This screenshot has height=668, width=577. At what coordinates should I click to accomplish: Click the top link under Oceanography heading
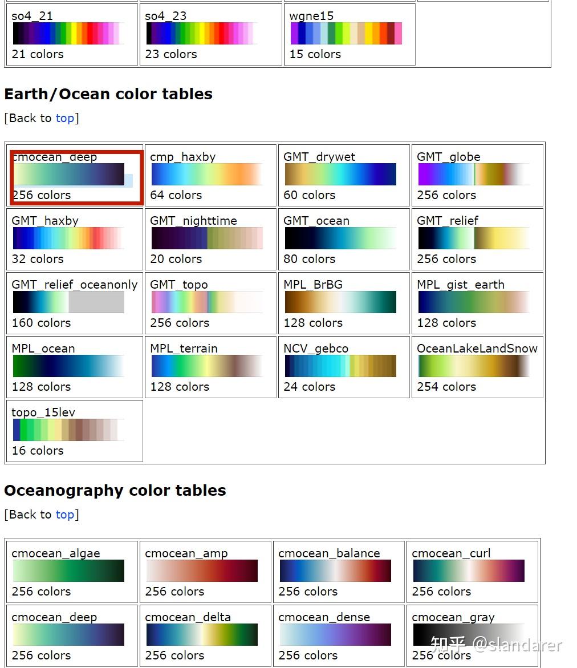click(64, 515)
